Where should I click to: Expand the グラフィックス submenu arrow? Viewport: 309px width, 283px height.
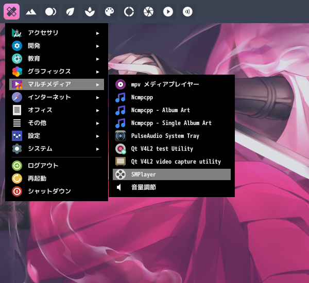click(x=97, y=72)
